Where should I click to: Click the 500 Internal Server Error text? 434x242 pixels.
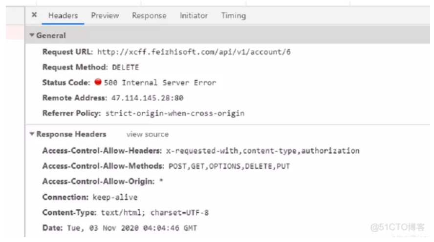pos(160,83)
